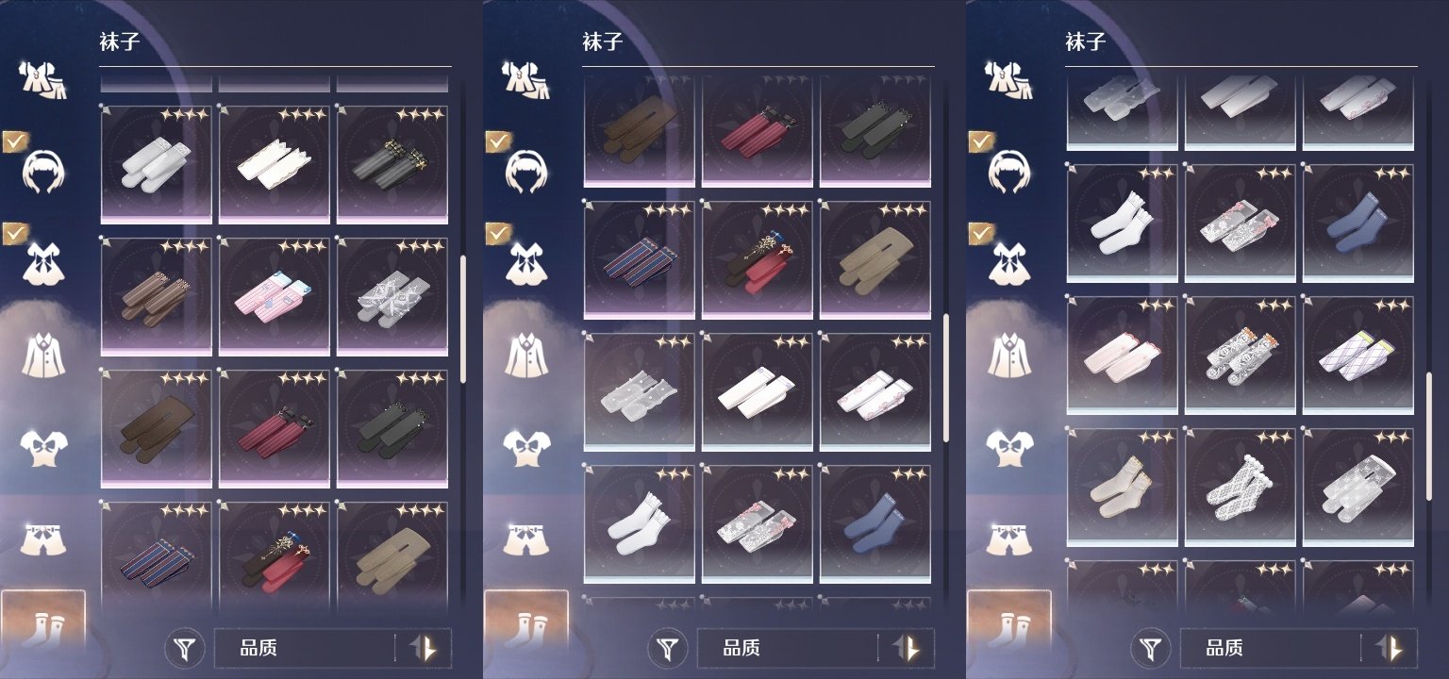The height and width of the screenshot is (679, 1449).
Task: Toggle the gold checkmark above the hair icon in the right panel
Action: (981, 141)
